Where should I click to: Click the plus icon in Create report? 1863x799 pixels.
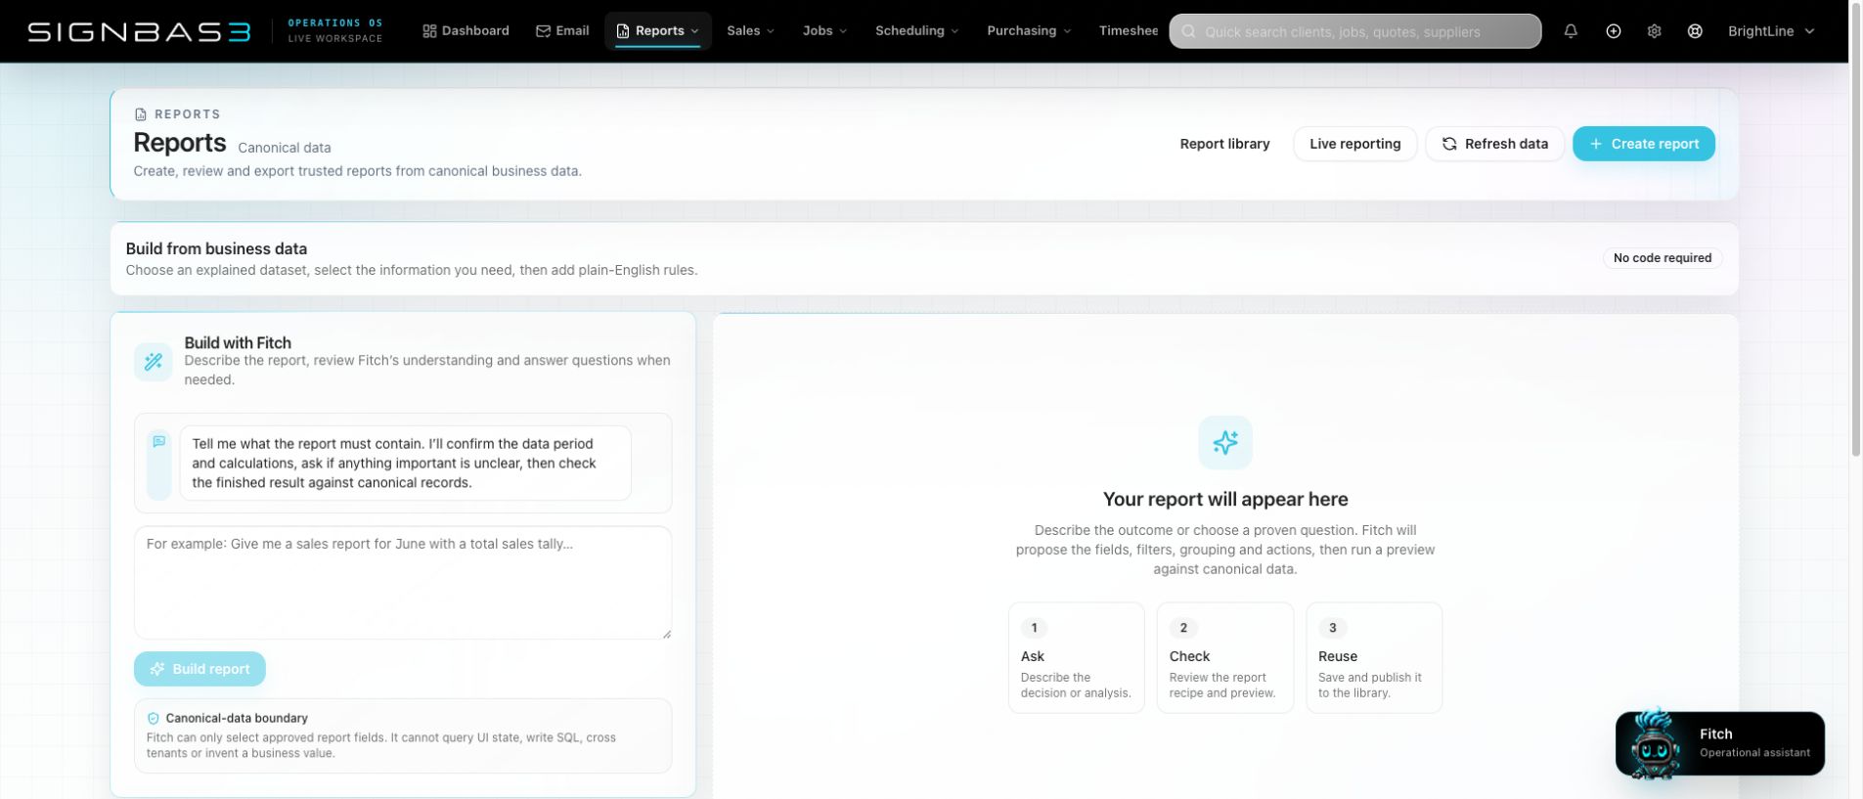pyautogui.click(x=1596, y=144)
